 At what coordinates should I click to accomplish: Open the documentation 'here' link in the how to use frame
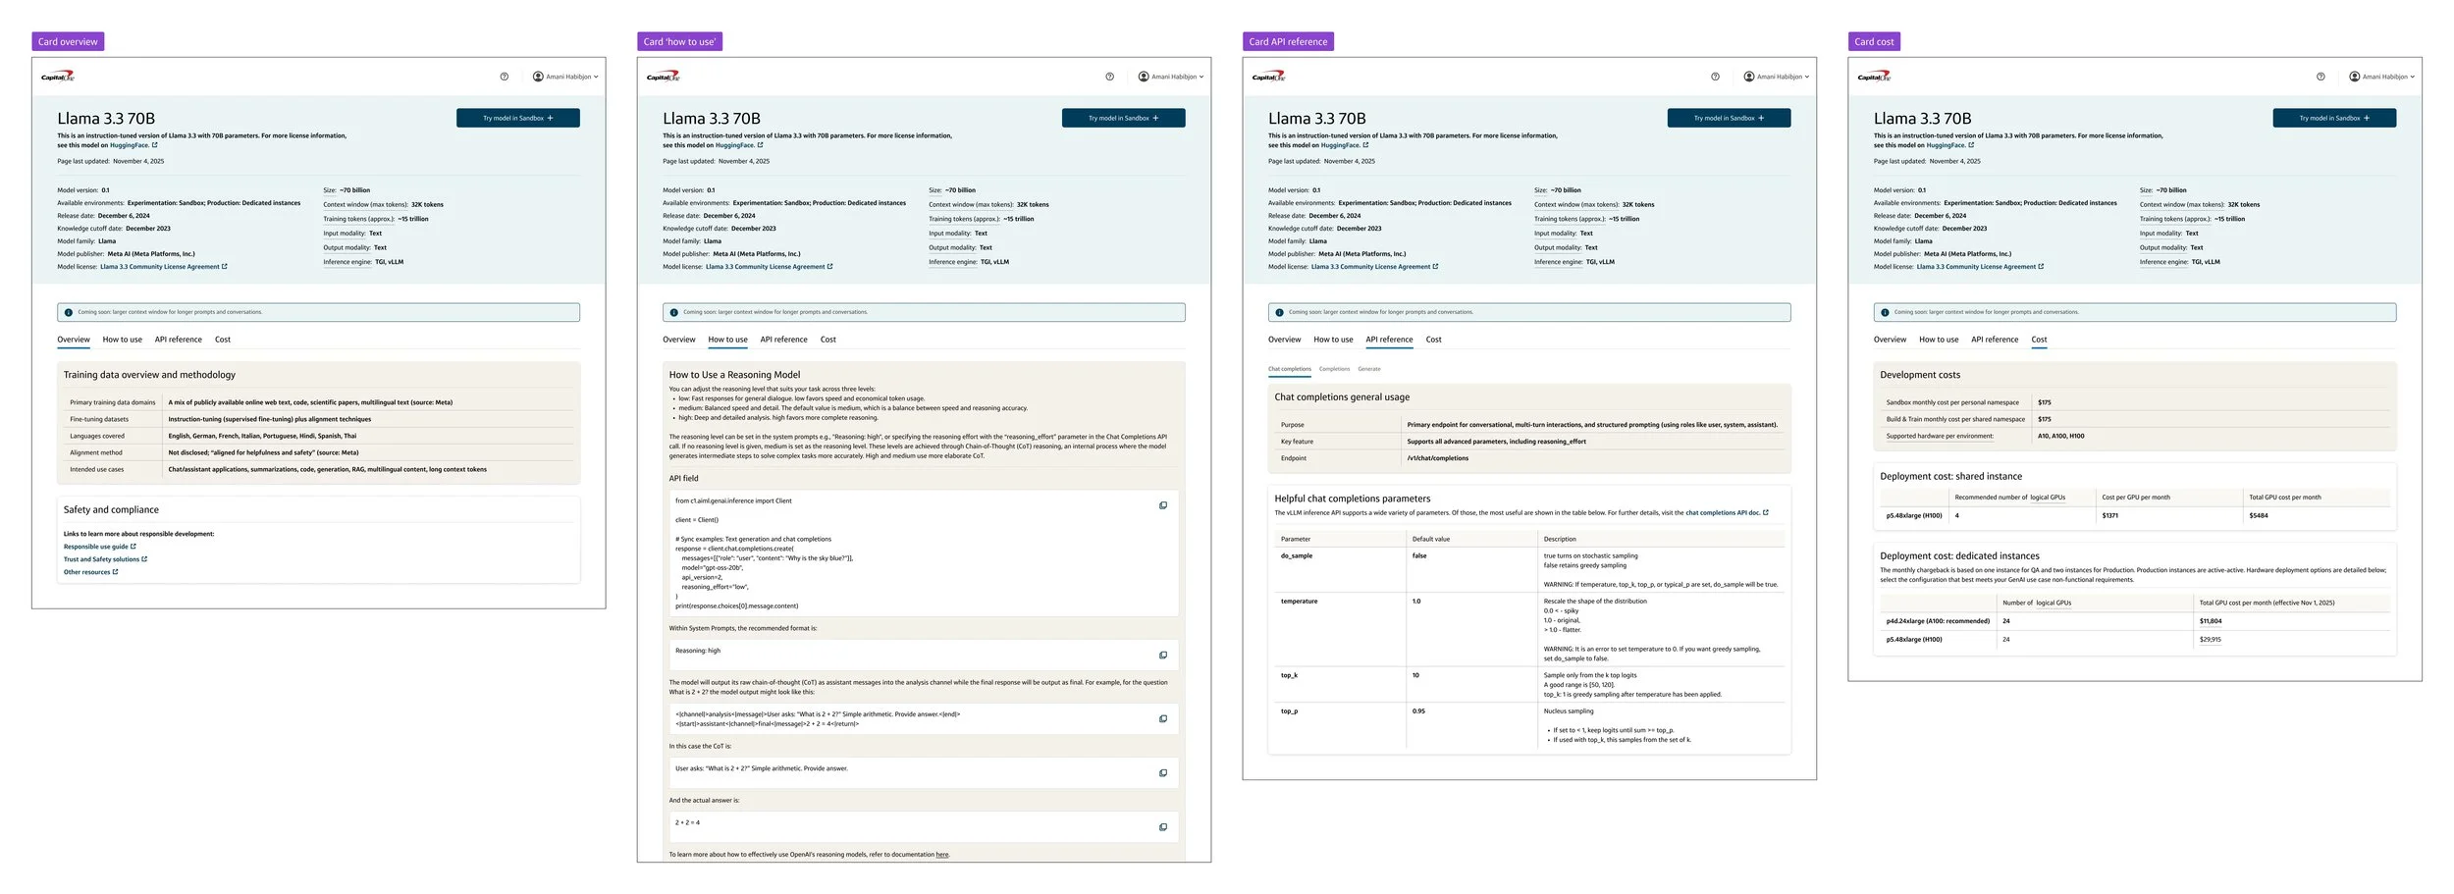[942, 855]
